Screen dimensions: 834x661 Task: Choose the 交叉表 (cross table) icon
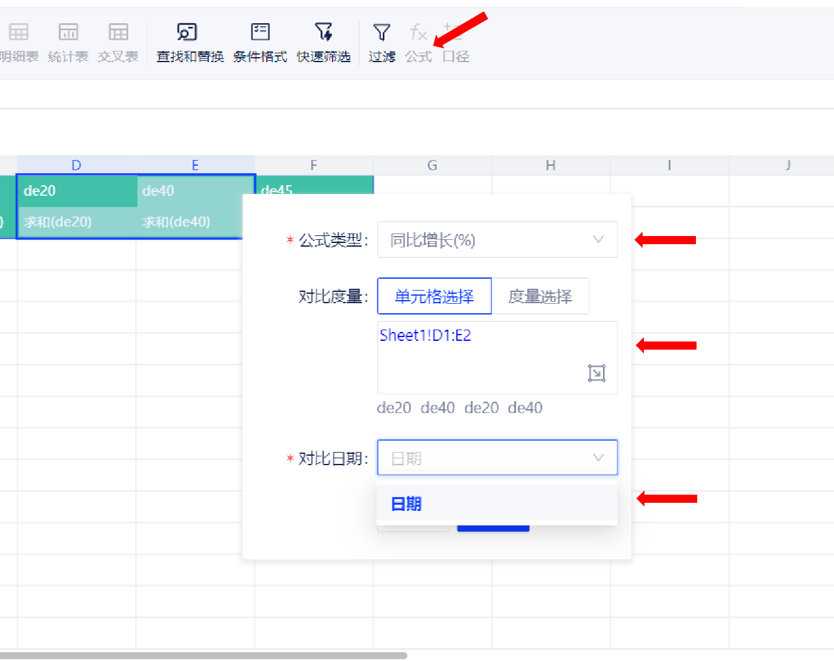(x=118, y=33)
